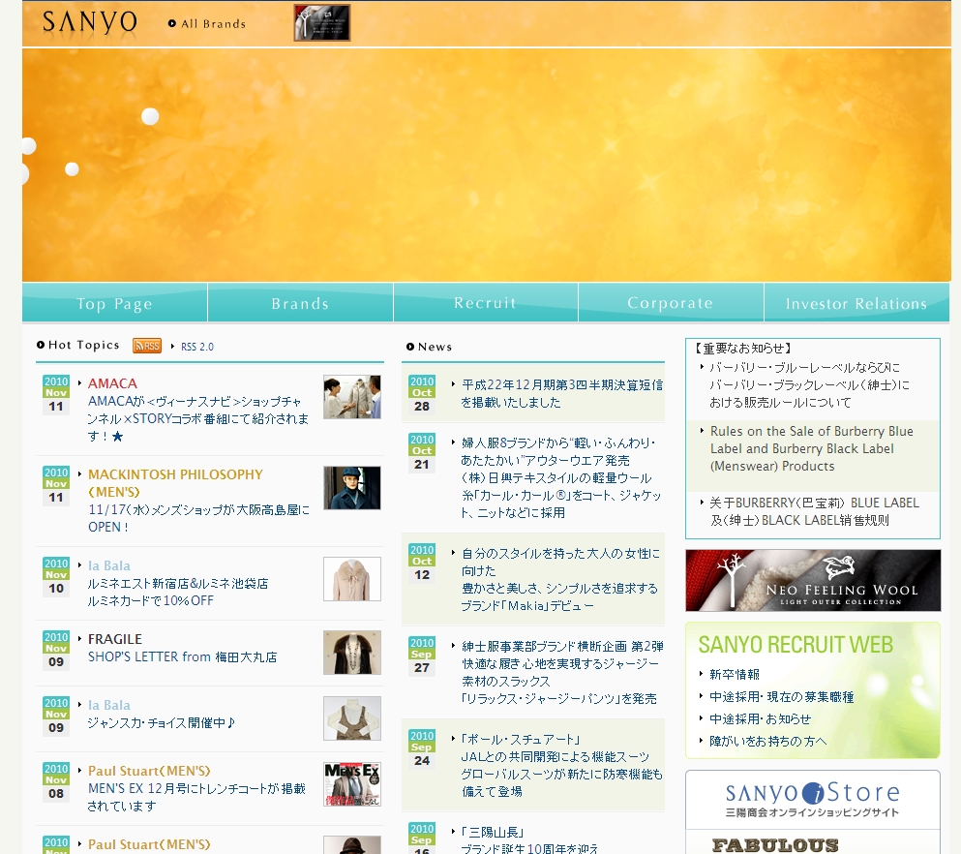
Task: Click the 2010 Oct 21 news date badge
Action: coord(422,453)
